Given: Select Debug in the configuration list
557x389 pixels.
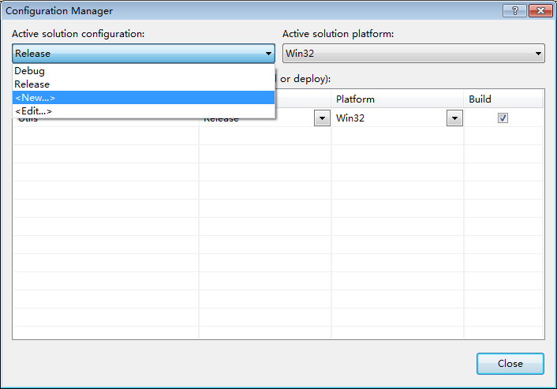Looking at the screenshot, I should click(144, 71).
